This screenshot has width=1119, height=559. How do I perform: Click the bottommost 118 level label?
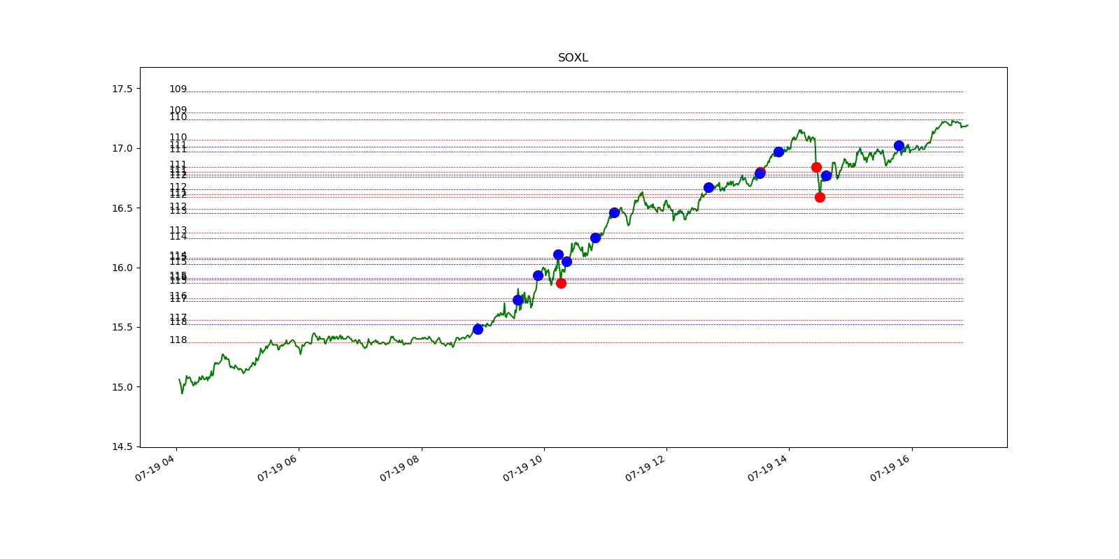point(178,340)
